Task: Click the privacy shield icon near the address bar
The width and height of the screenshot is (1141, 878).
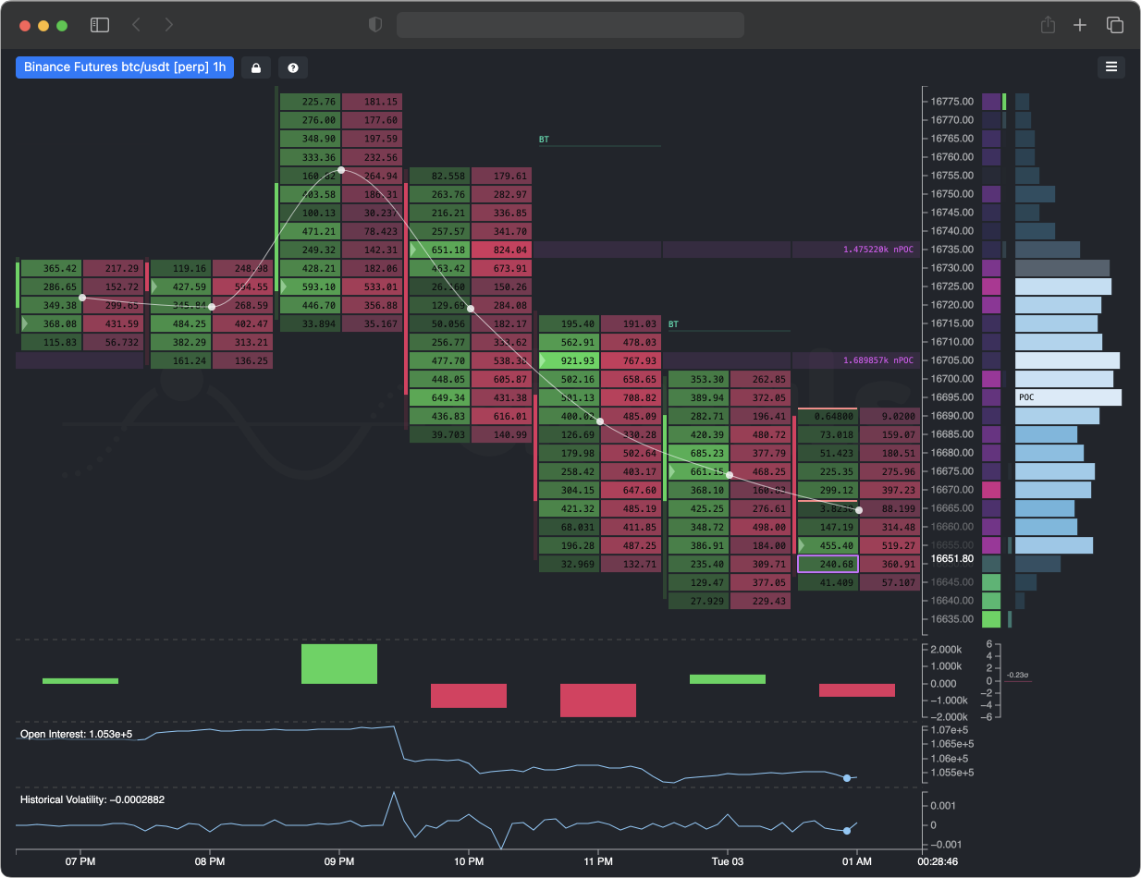Action: click(x=375, y=25)
